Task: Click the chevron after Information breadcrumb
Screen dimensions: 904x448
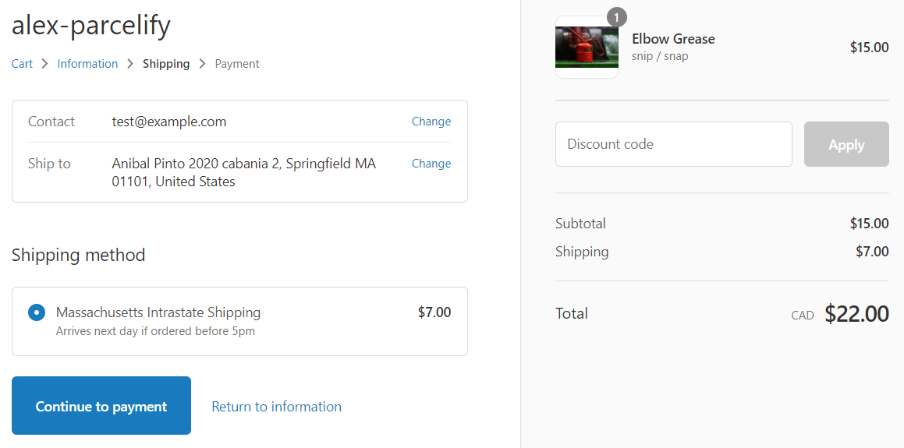Action: (130, 64)
